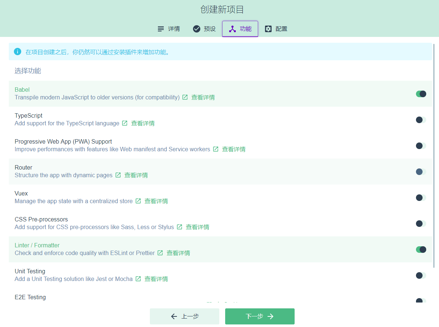Go to the 配置 tab
This screenshot has width=439, height=327.
point(276,29)
